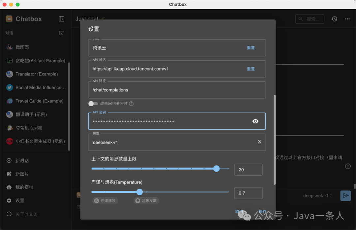Collapse the sidebar with the panel icon
Viewport: 356px width, 230px height.
(x=62, y=19)
